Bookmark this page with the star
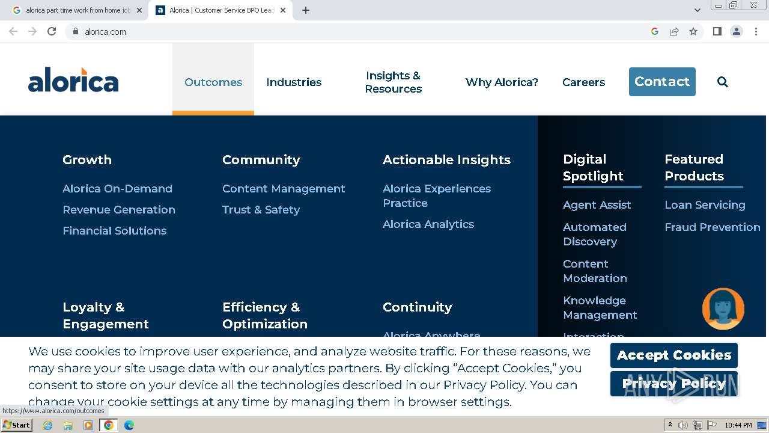The image size is (769, 433). (693, 31)
